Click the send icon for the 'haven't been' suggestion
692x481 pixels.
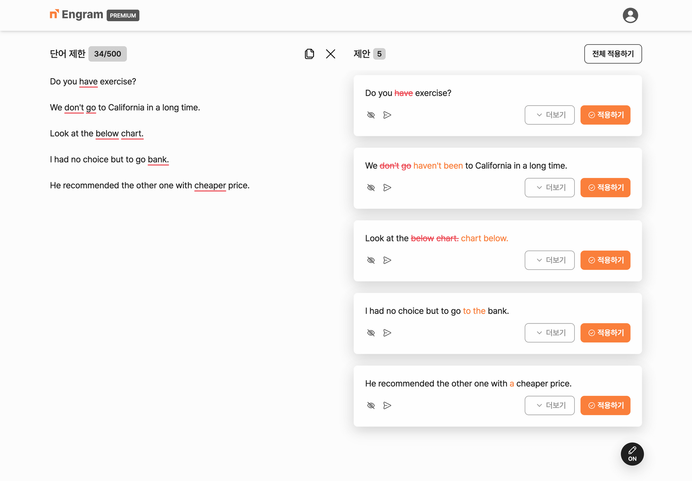click(x=387, y=188)
